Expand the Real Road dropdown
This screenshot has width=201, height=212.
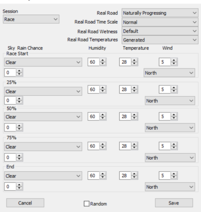click(x=160, y=13)
